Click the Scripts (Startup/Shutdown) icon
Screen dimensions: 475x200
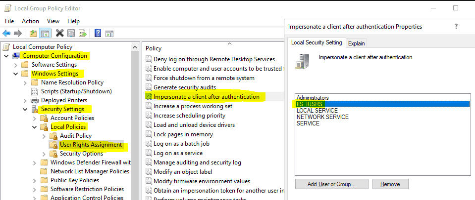point(35,91)
